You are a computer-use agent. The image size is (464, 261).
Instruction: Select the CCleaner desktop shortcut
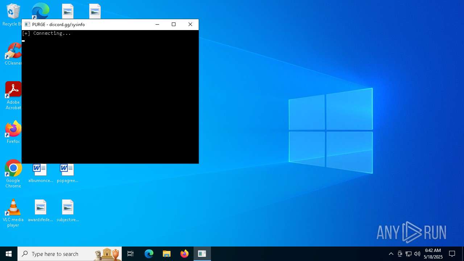[13, 54]
